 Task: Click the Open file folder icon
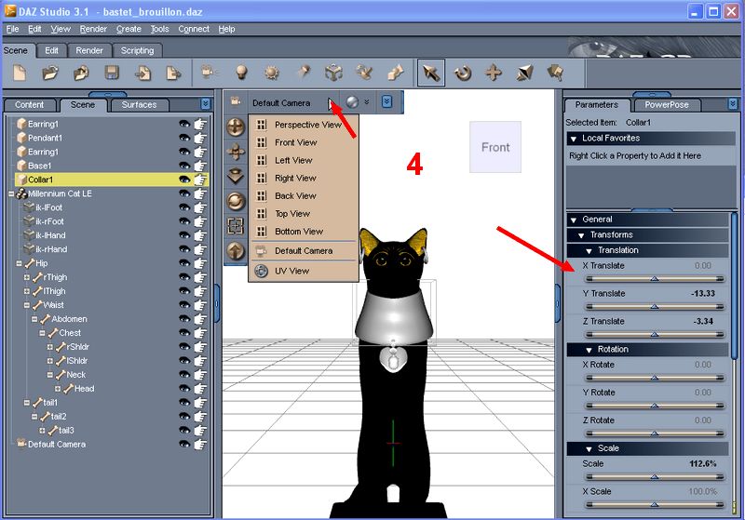50,73
